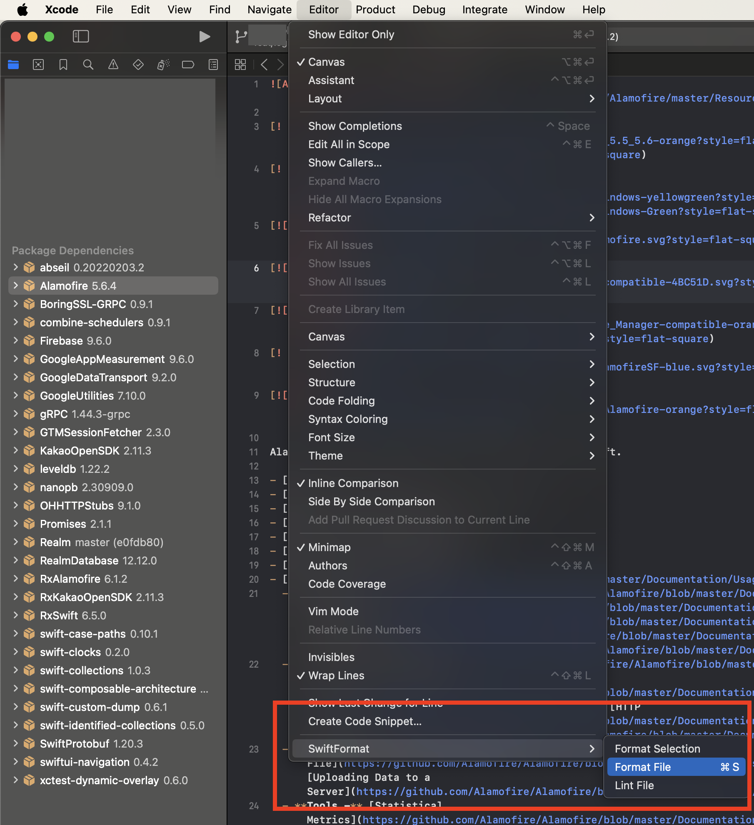Choose Format File in SwiftFormat submenu
Viewport: 754px width, 825px height.
[x=677, y=767]
